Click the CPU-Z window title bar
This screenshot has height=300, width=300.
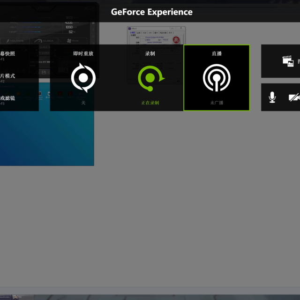coord(156,28)
